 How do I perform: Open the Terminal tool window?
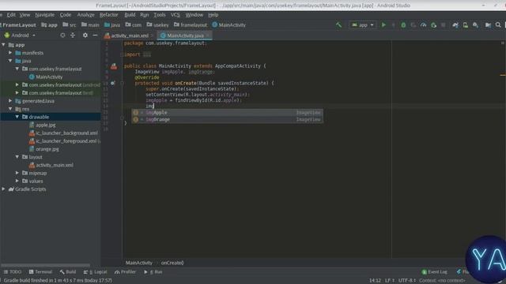pyautogui.click(x=40, y=271)
